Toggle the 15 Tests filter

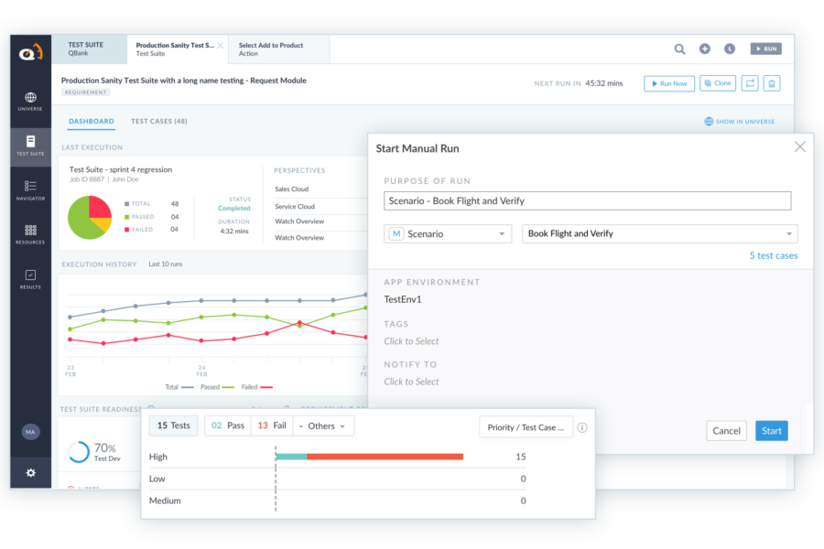[x=174, y=426]
